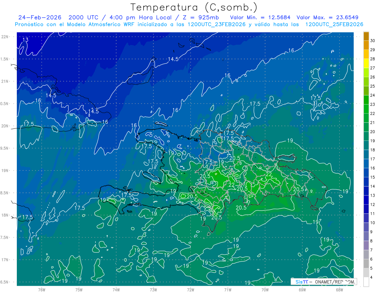
Task: Click the "15" label on the color scale
Action: pyautogui.click(x=373, y=177)
